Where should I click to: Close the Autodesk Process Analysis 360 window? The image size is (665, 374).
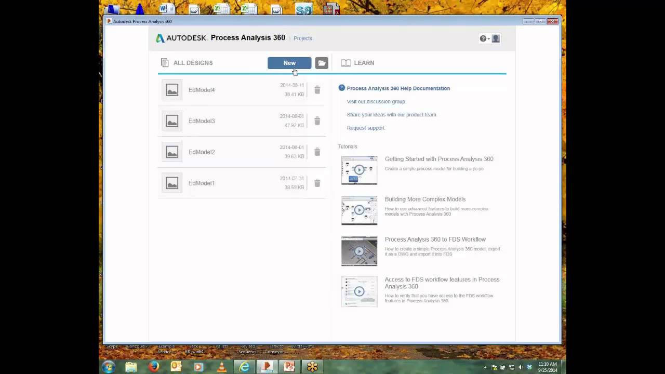pyautogui.click(x=553, y=21)
